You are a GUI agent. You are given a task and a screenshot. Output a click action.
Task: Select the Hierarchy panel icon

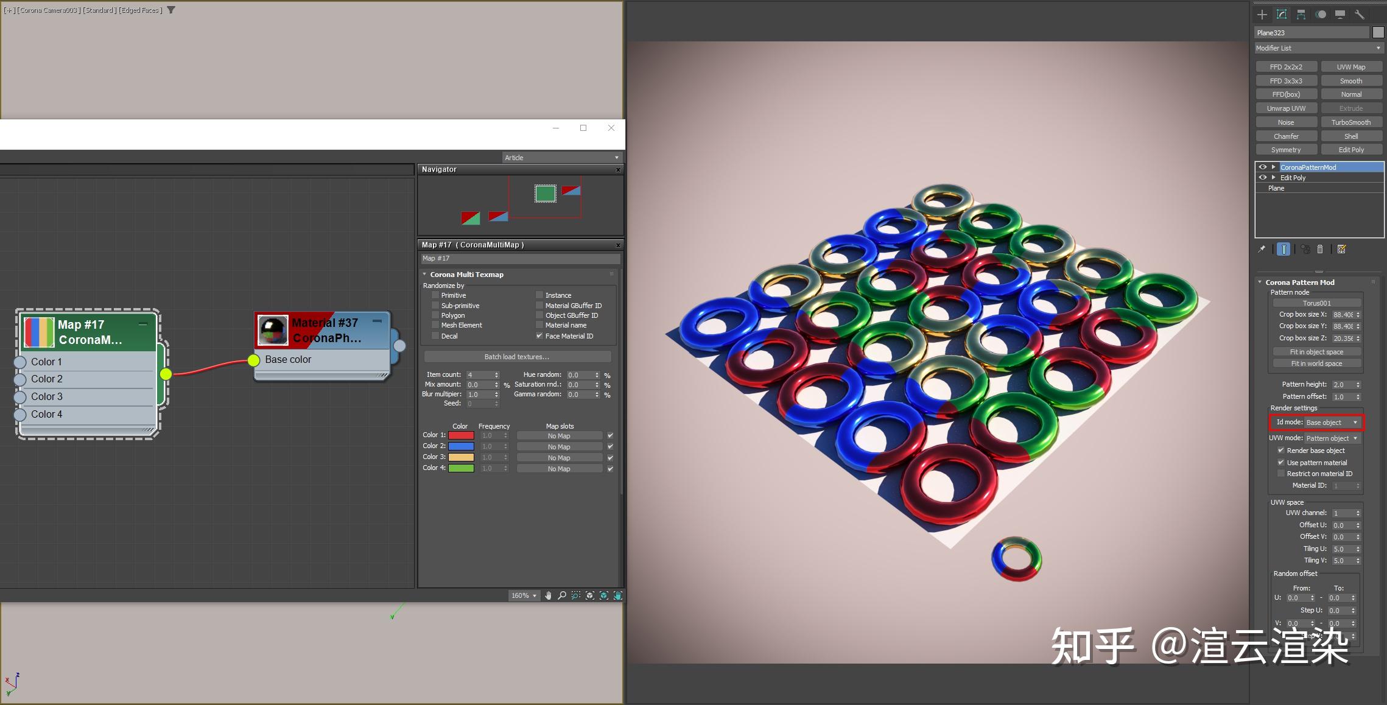[x=1301, y=14]
